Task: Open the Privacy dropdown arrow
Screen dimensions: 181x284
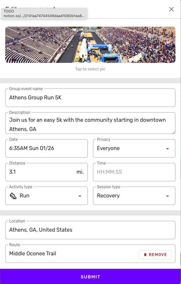Action: coord(168,149)
